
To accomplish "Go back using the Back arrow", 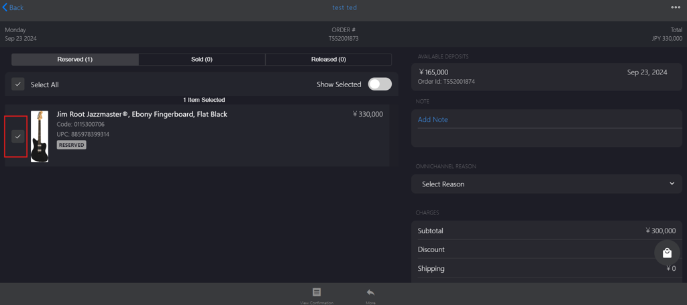I will click(x=13, y=7).
